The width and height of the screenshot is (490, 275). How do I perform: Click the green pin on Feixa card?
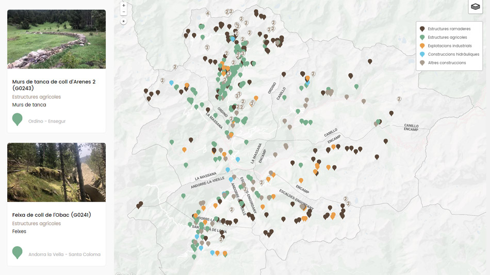coord(18,252)
